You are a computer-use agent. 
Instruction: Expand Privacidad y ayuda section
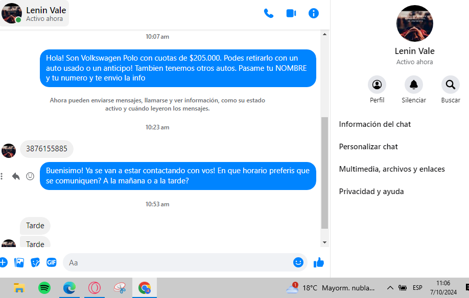tap(371, 192)
